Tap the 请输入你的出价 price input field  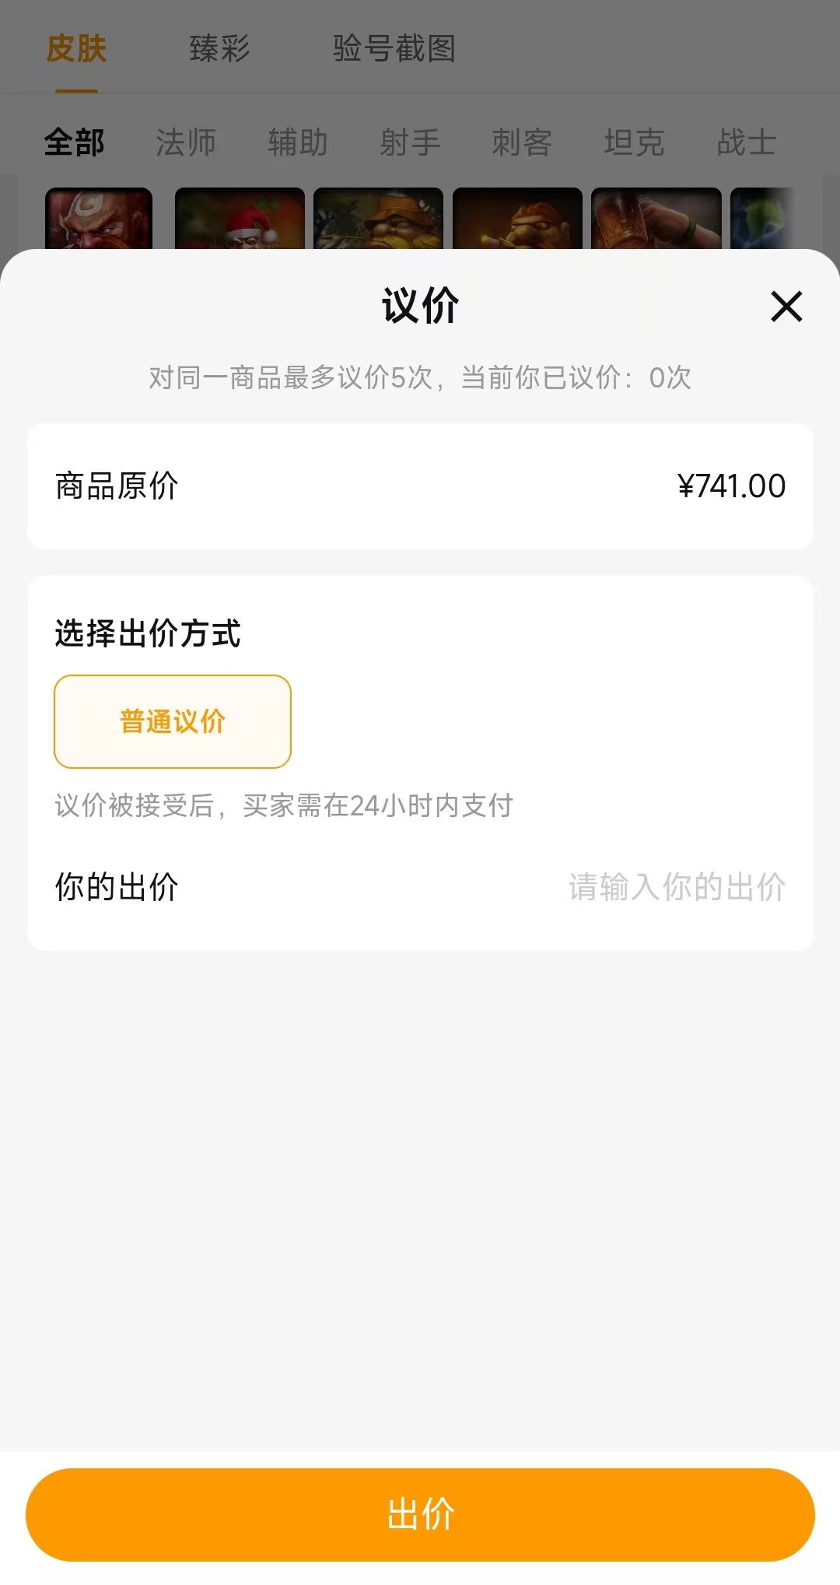pyautogui.click(x=677, y=887)
